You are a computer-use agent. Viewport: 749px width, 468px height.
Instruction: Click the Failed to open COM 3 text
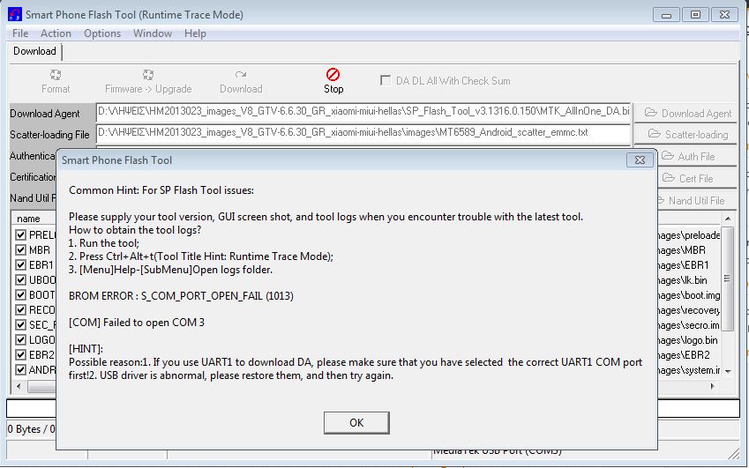click(137, 323)
